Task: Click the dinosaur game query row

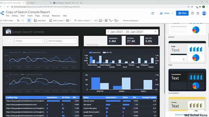Action: (120, 101)
